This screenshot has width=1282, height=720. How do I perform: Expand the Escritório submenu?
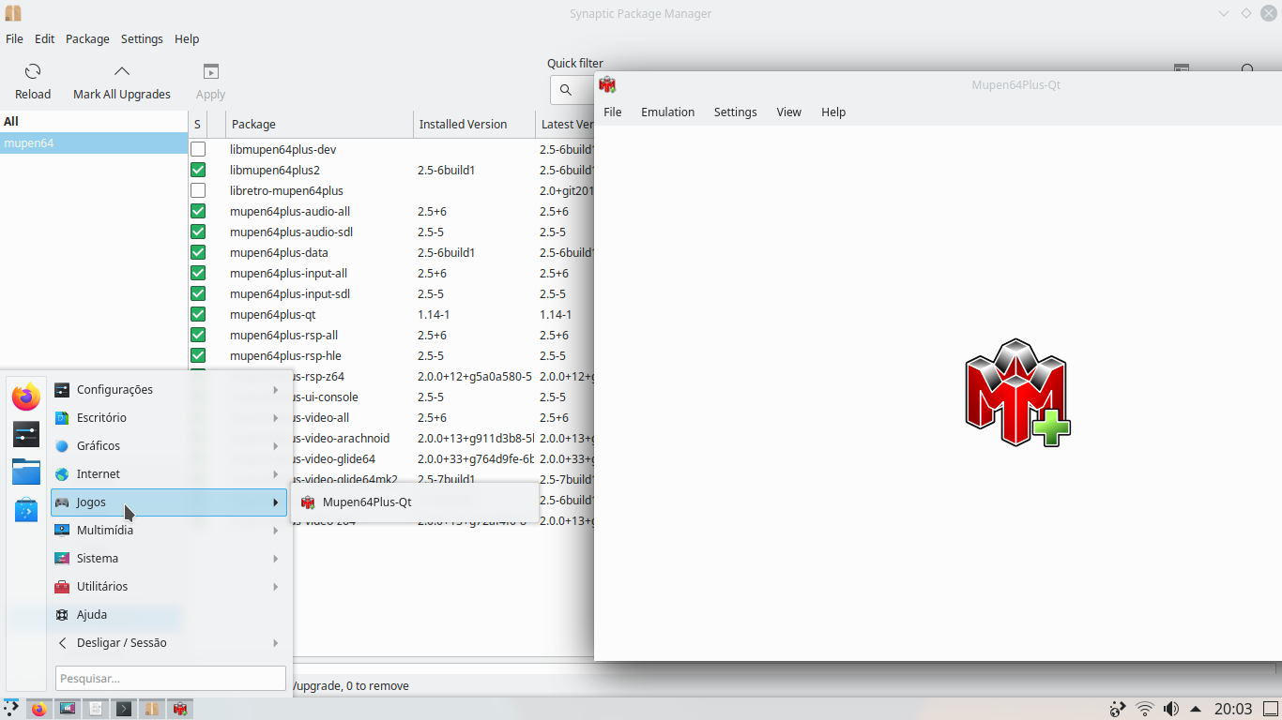169,417
